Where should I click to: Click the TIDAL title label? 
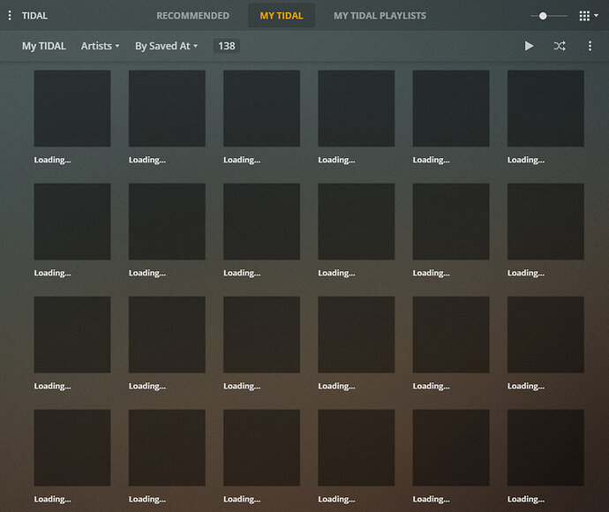pyautogui.click(x=34, y=16)
